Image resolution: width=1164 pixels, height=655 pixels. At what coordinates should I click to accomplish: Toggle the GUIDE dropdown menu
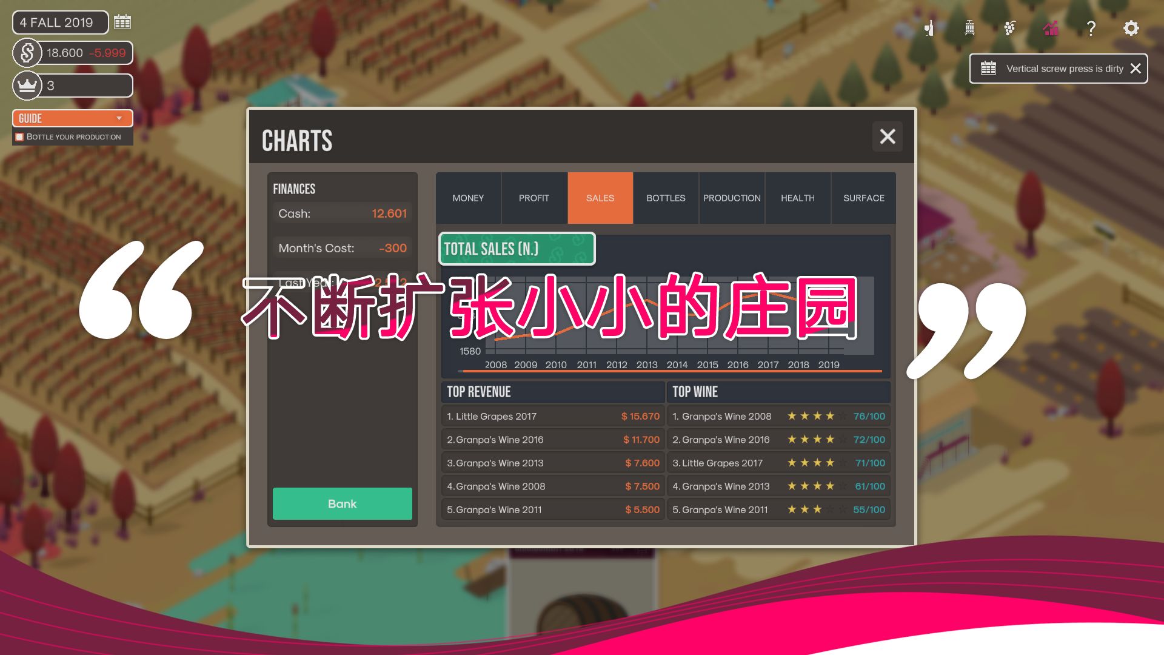point(119,118)
